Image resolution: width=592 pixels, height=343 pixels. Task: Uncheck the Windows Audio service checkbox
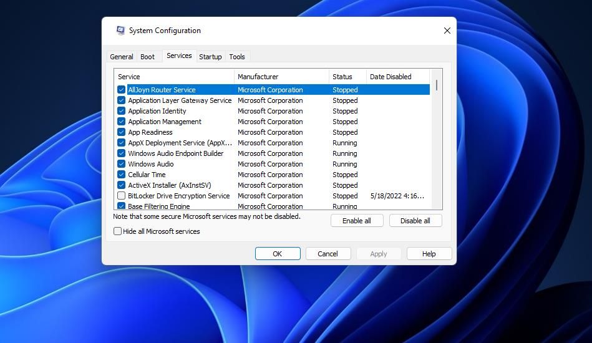(122, 164)
